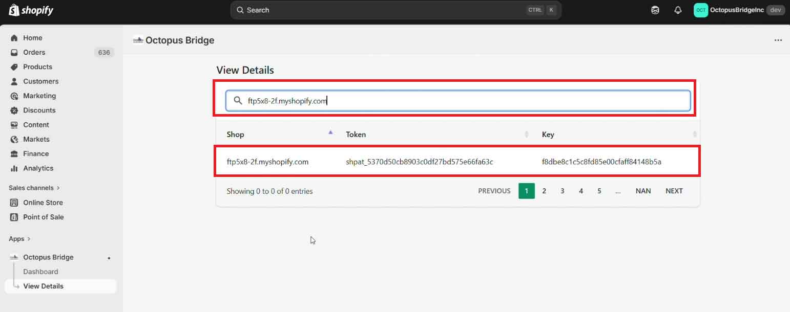The image size is (790, 312).
Task: Click the Showing 0 to 0 of 0 entries text
Action: [x=269, y=191]
